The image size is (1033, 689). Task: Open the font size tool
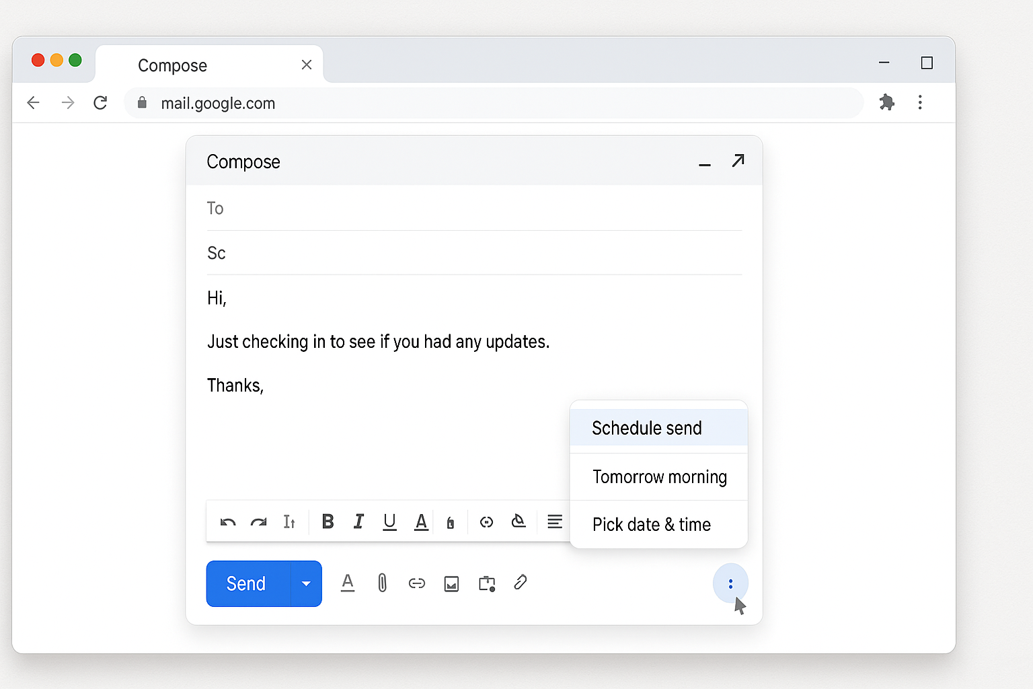pyautogui.click(x=289, y=522)
